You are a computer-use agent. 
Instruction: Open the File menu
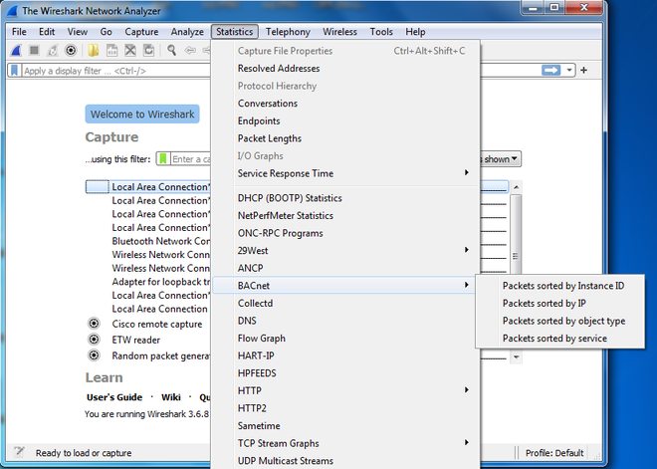(19, 32)
